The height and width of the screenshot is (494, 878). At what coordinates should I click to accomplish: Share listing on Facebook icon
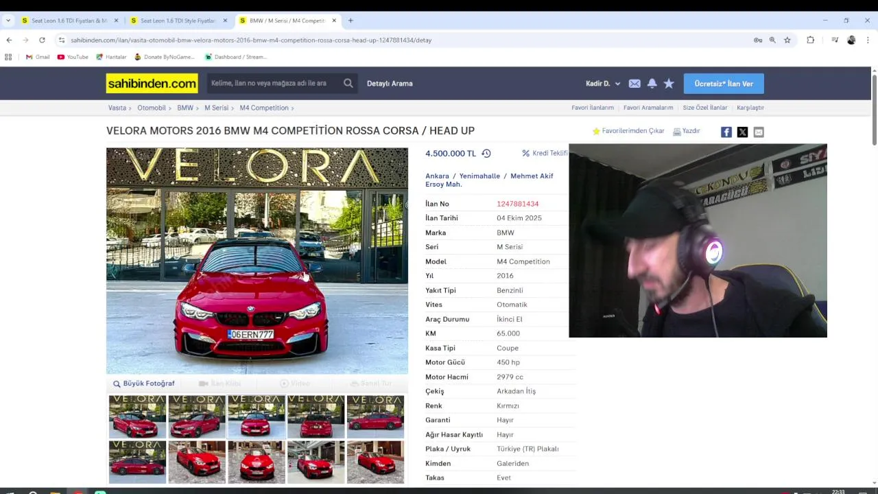click(x=726, y=132)
